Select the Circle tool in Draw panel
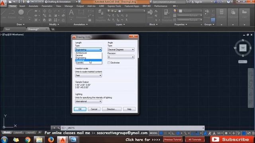 pyautogui.click(x=21, y=12)
